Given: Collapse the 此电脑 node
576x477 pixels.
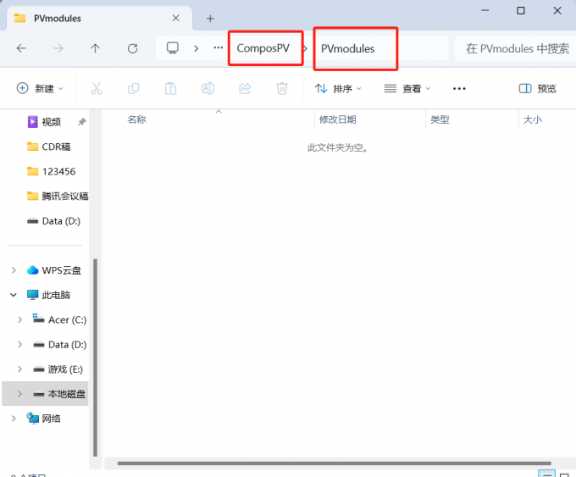Looking at the screenshot, I should [x=14, y=295].
